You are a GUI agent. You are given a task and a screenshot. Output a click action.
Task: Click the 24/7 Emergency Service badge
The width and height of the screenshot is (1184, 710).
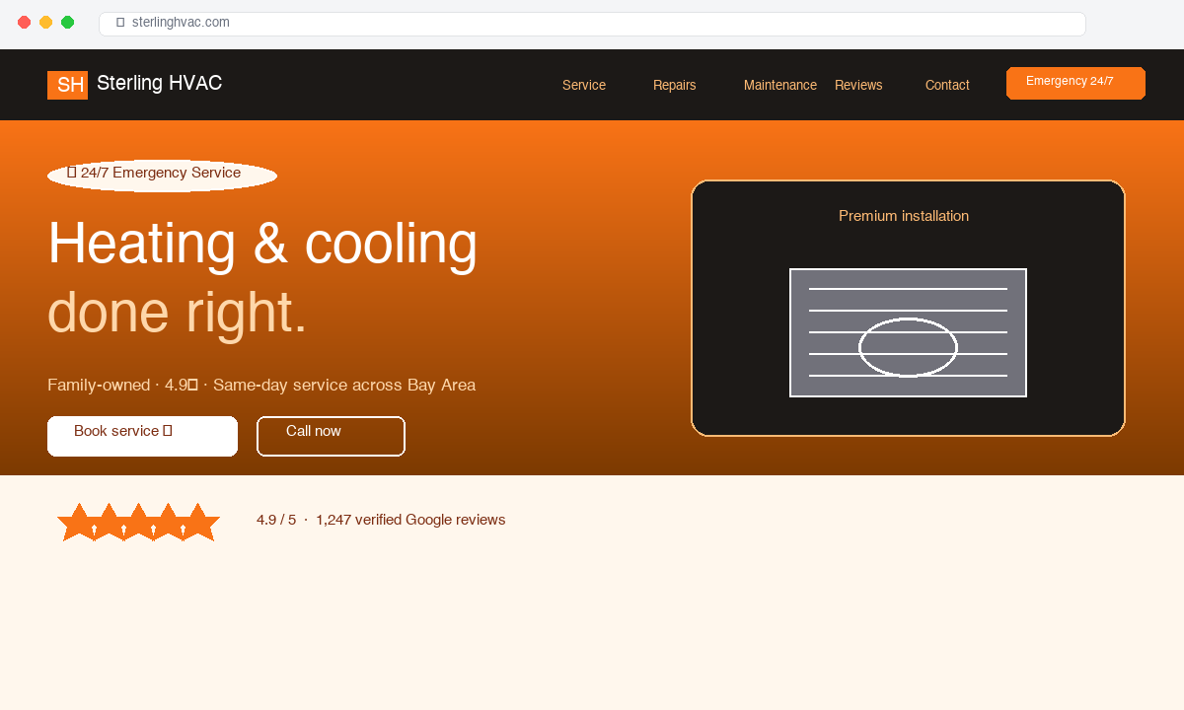click(162, 176)
